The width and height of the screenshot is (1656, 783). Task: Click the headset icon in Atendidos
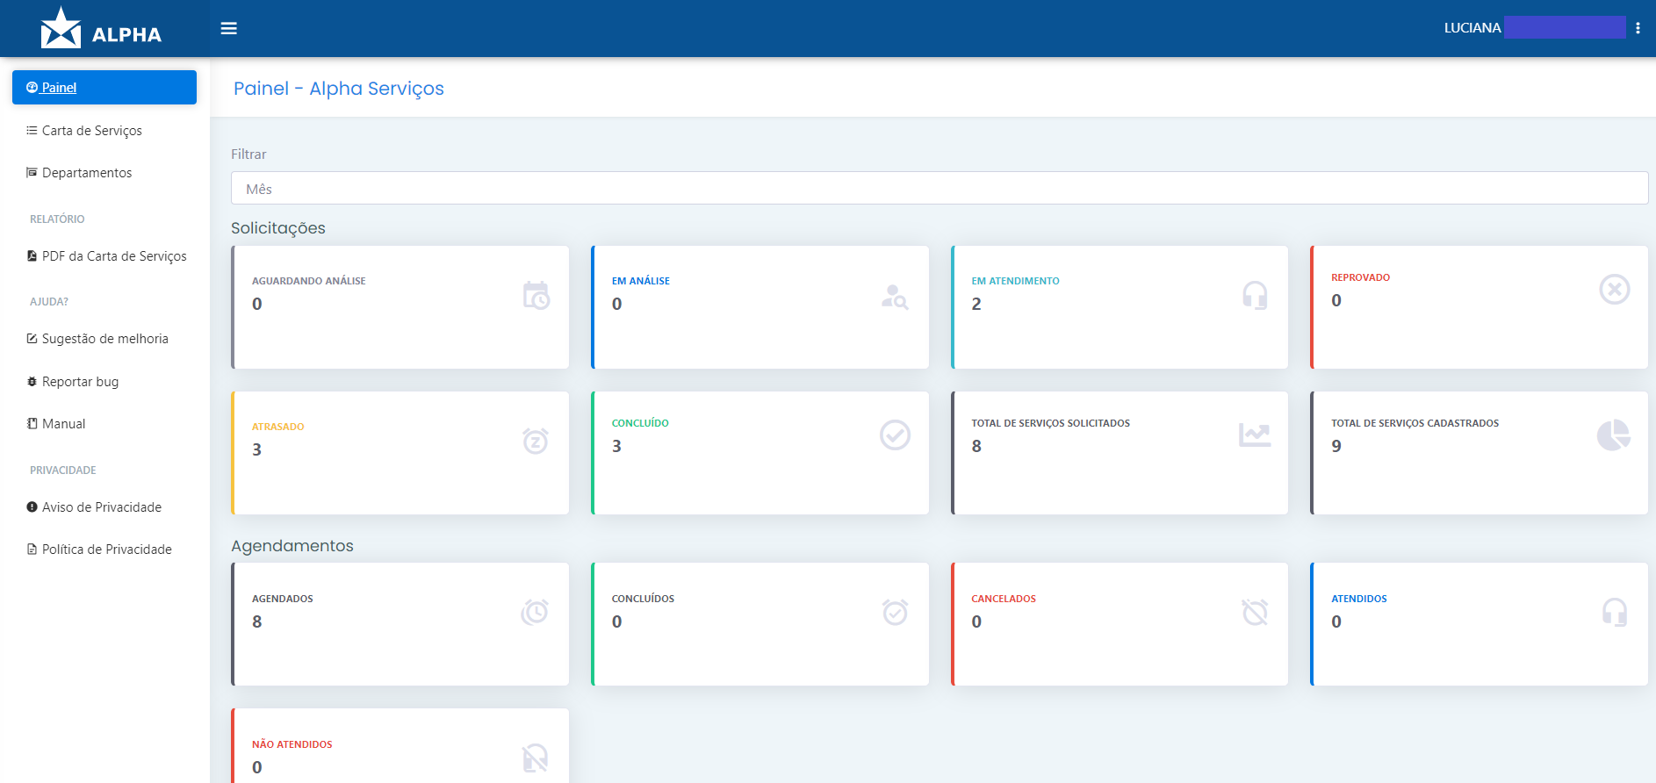(1614, 612)
